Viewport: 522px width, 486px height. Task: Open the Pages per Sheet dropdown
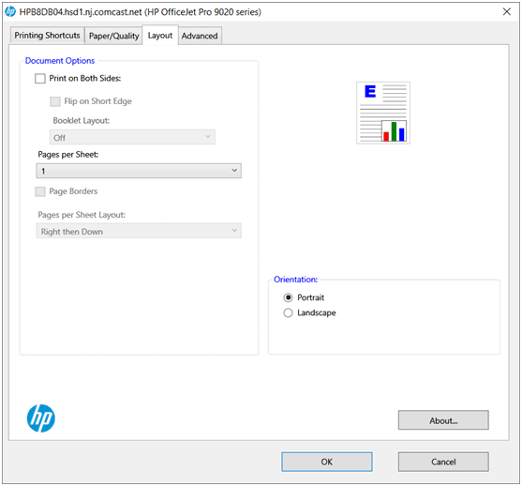(139, 171)
